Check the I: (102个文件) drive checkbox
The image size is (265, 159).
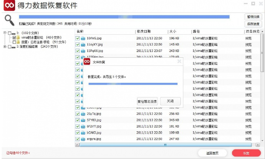tap(10, 33)
